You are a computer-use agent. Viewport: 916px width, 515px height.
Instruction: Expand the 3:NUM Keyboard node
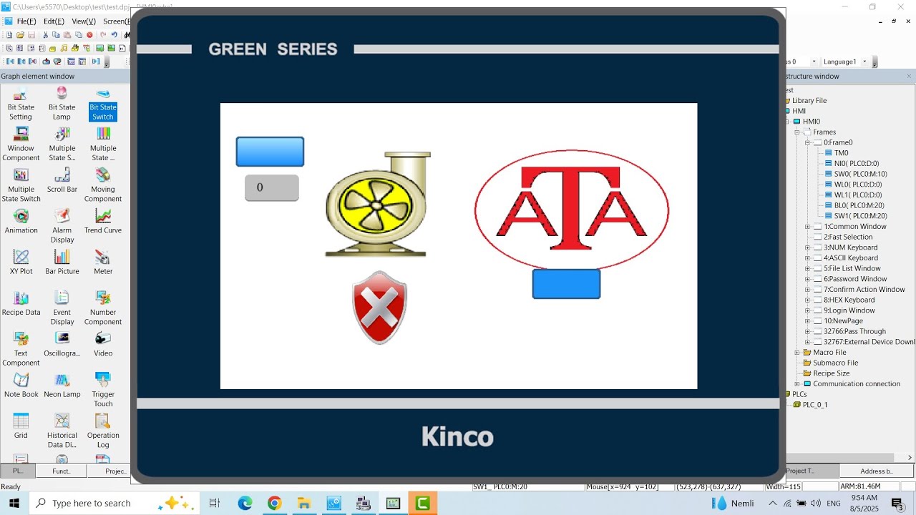pos(807,247)
